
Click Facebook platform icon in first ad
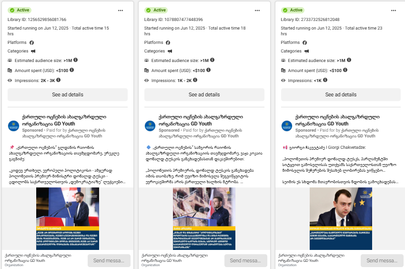pyautogui.click(x=31, y=42)
